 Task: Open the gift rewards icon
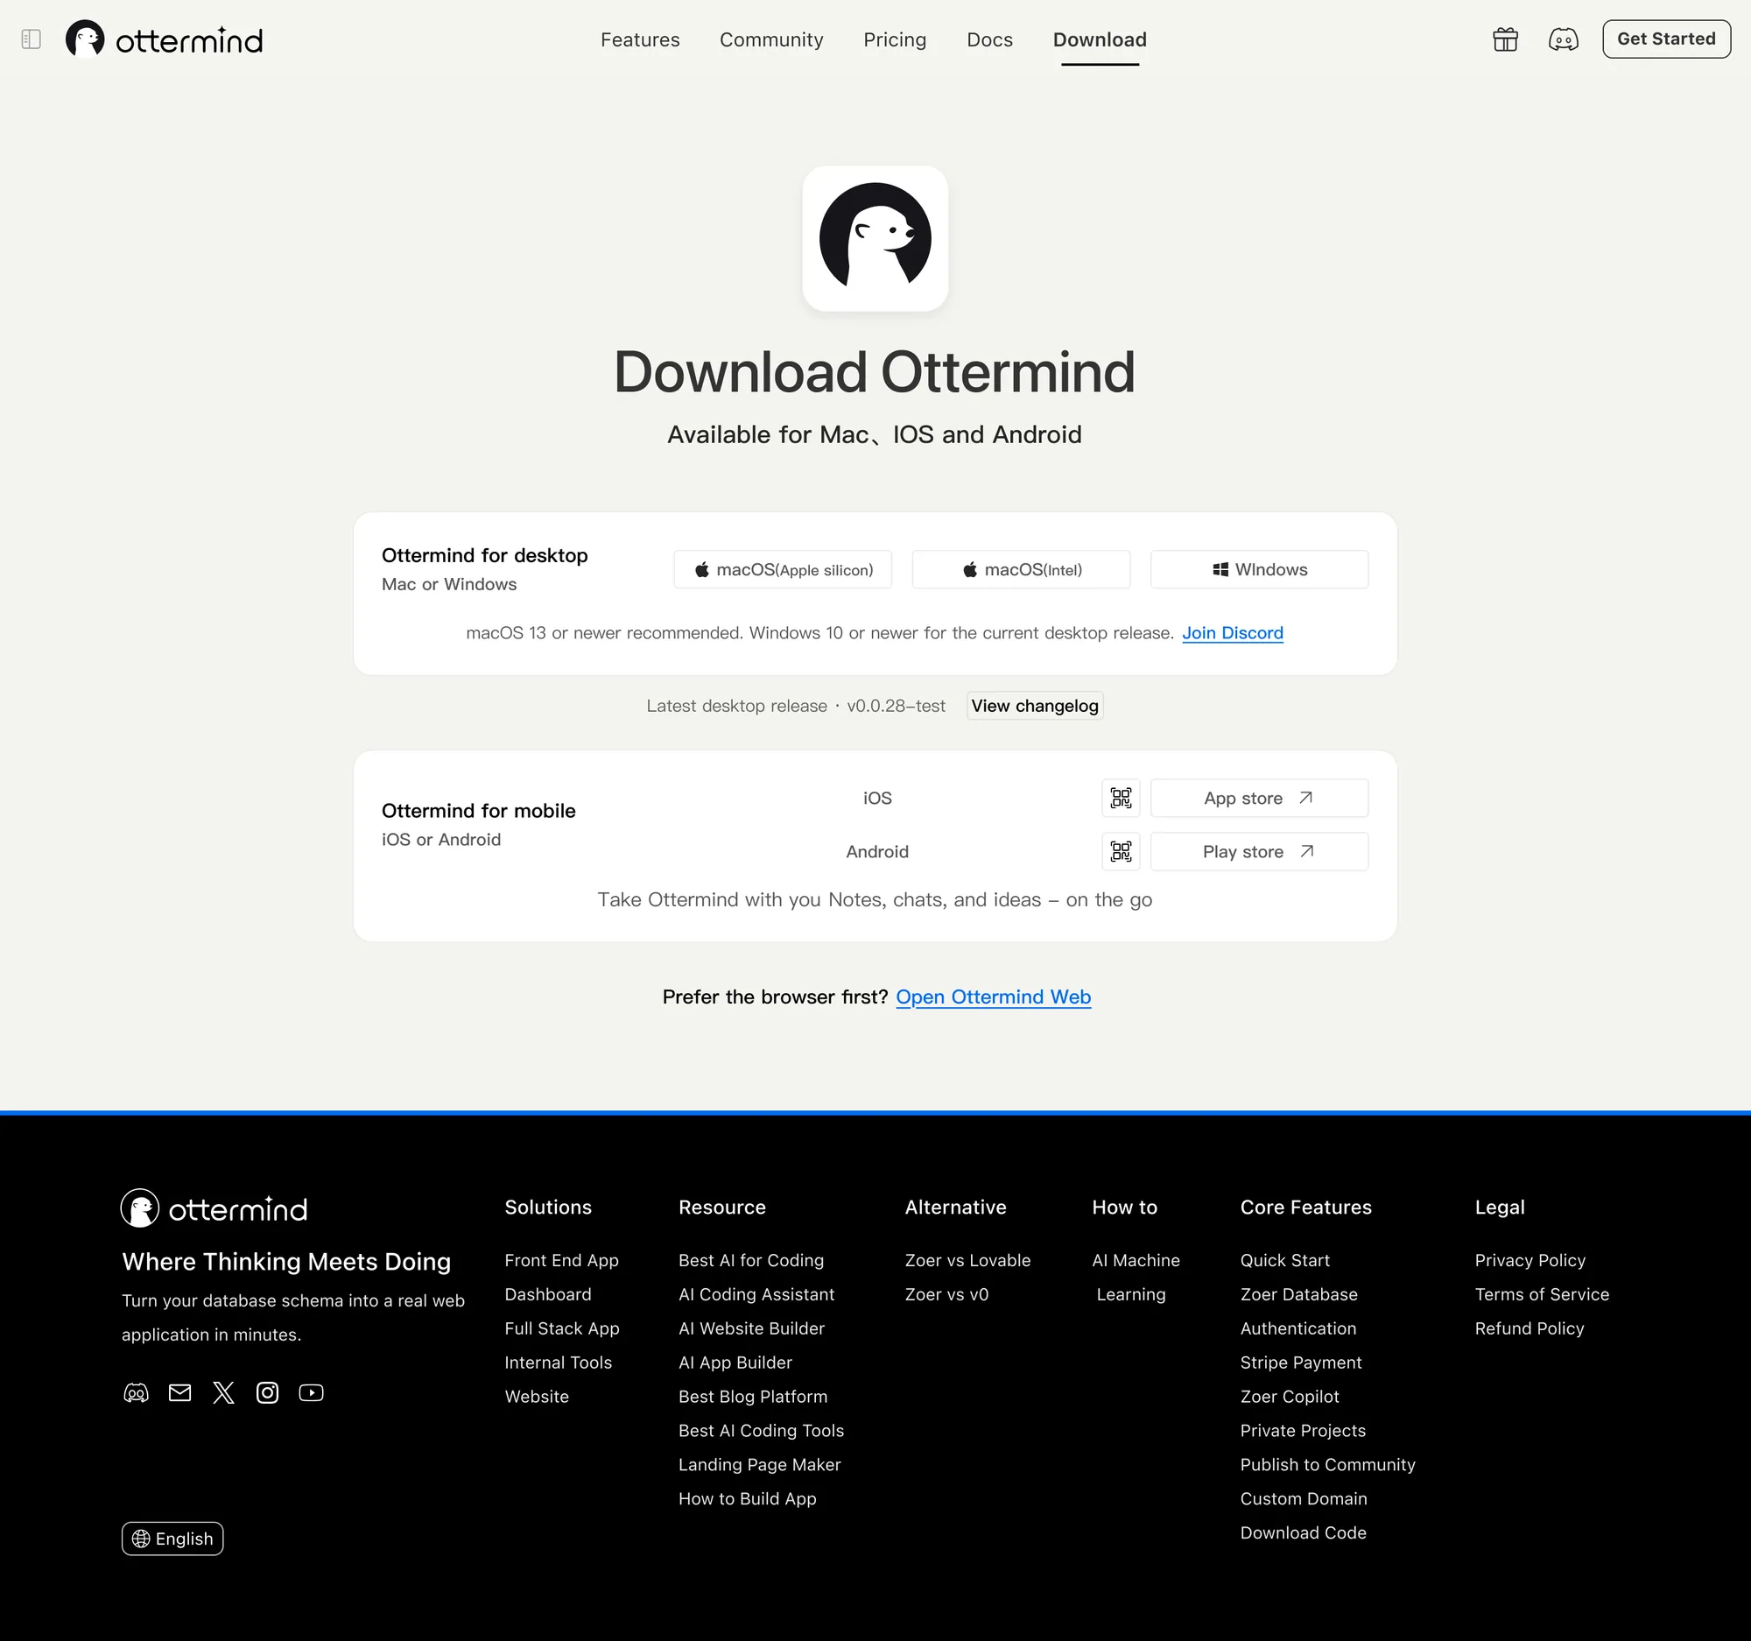click(1505, 39)
